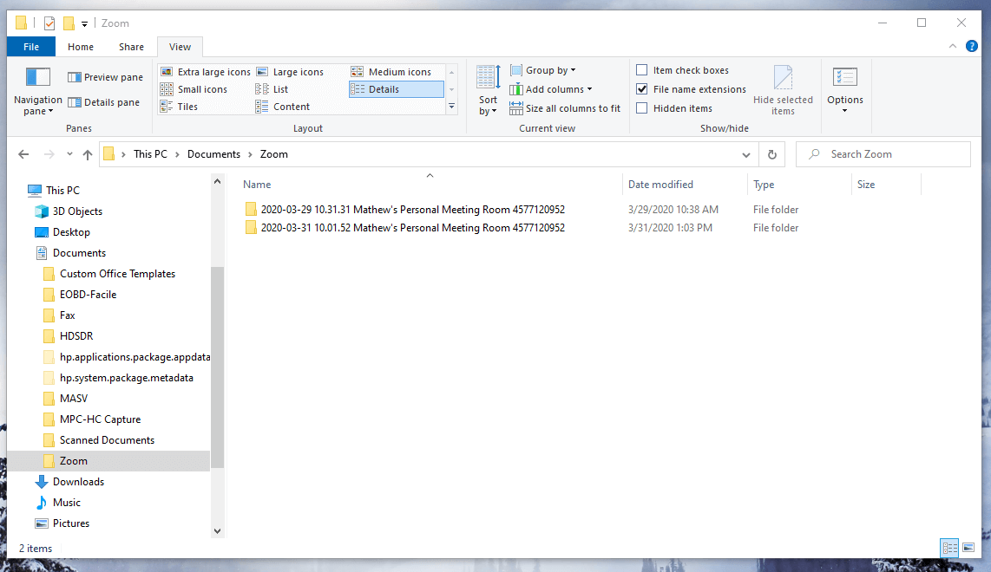Uncheck File name extensions
The width and height of the screenshot is (991, 572).
(641, 89)
